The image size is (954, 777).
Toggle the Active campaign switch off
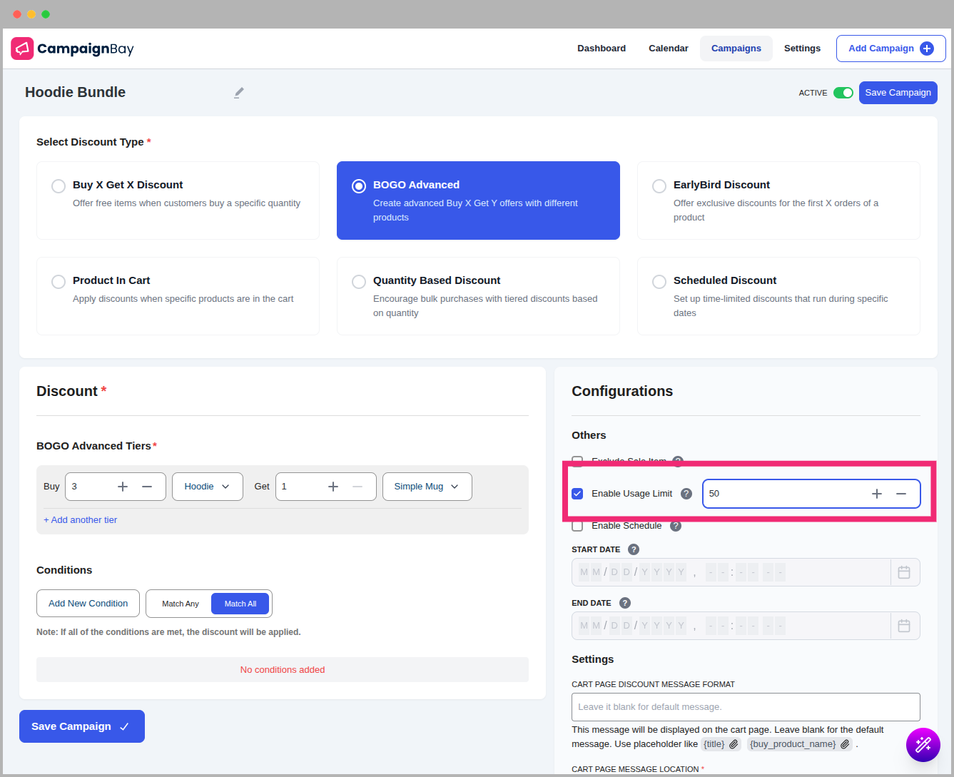tap(843, 93)
